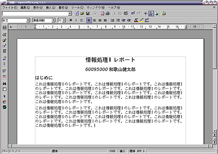Toggle bullet list icon

pyautogui.click(x=118, y=20)
